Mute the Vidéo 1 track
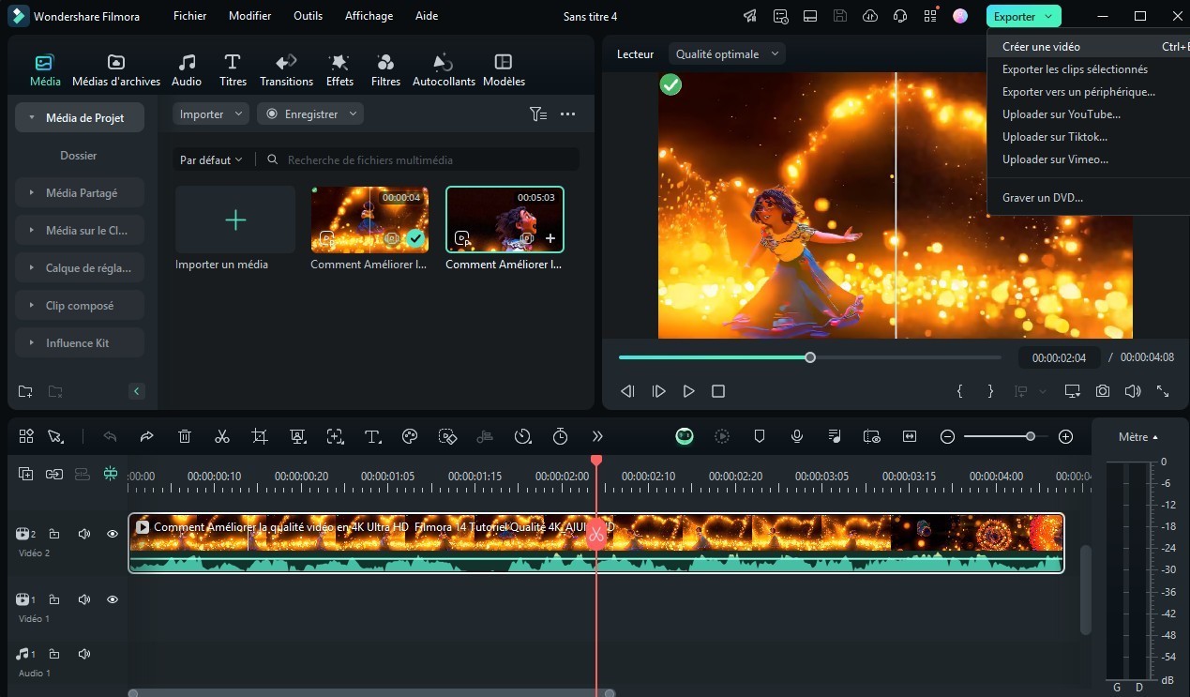The height and width of the screenshot is (697, 1190). [x=84, y=599]
